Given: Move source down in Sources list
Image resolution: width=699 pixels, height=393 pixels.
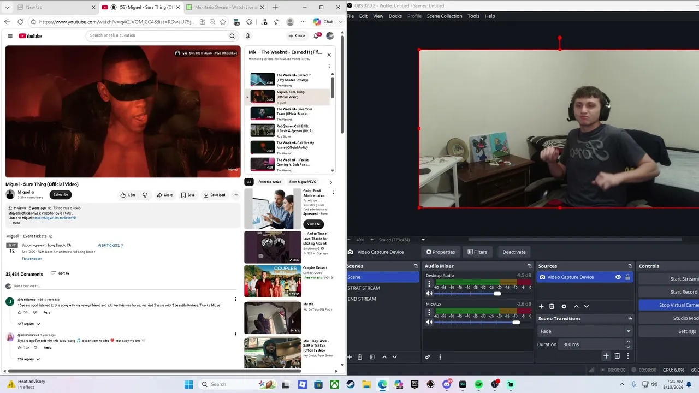Looking at the screenshot, I should point(586,306).
